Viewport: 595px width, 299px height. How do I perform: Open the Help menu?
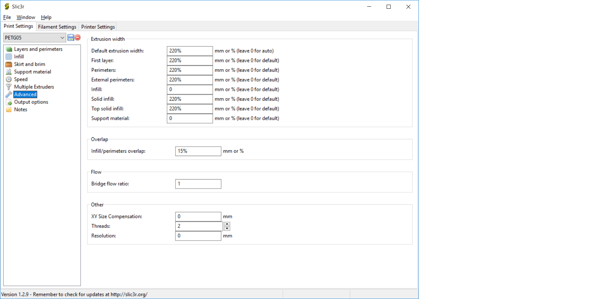click(x=46, y=17)
